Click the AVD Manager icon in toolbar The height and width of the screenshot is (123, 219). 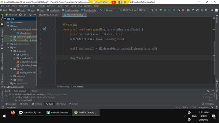point(202,10)
